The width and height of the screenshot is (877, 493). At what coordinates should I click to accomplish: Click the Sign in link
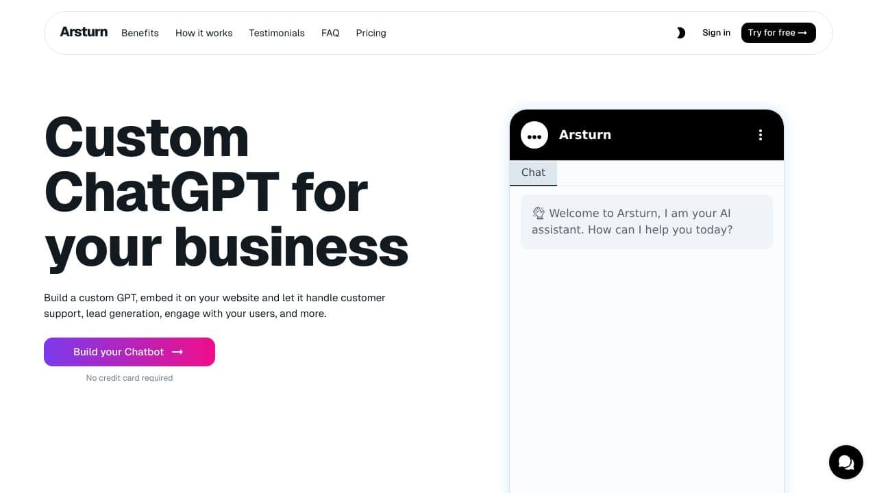pos(716,33)
